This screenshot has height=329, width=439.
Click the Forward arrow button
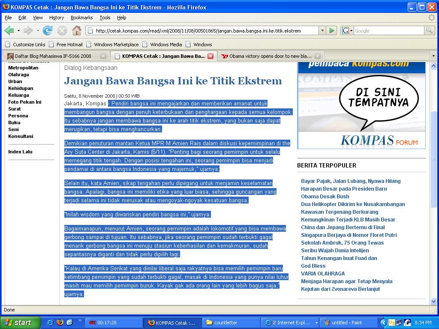tap(28, 30)
